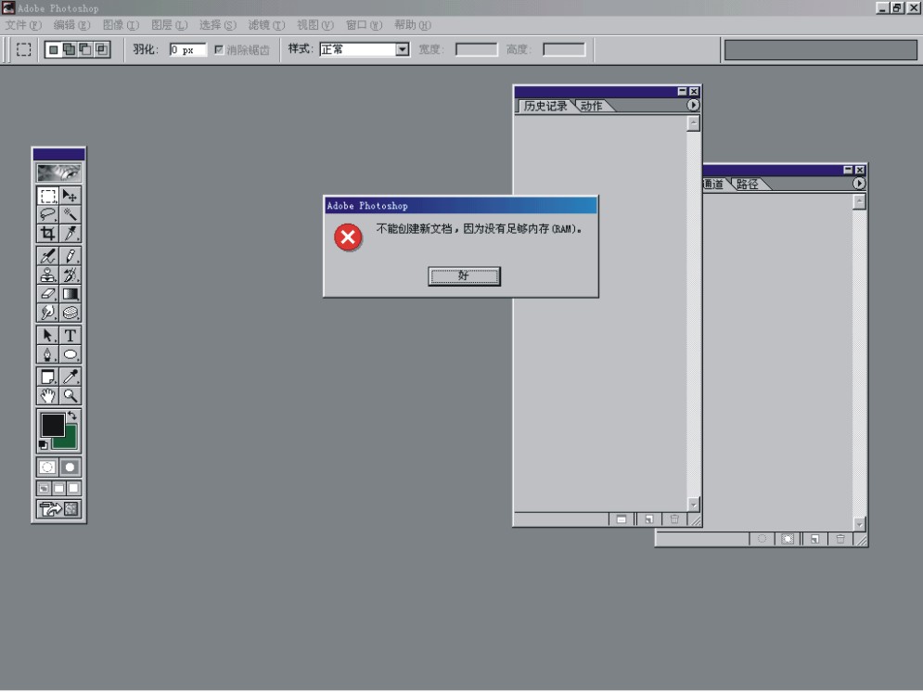The image size is (923, 692).
Task: Open the History palette flyout menu
Action: coord(693,106)
